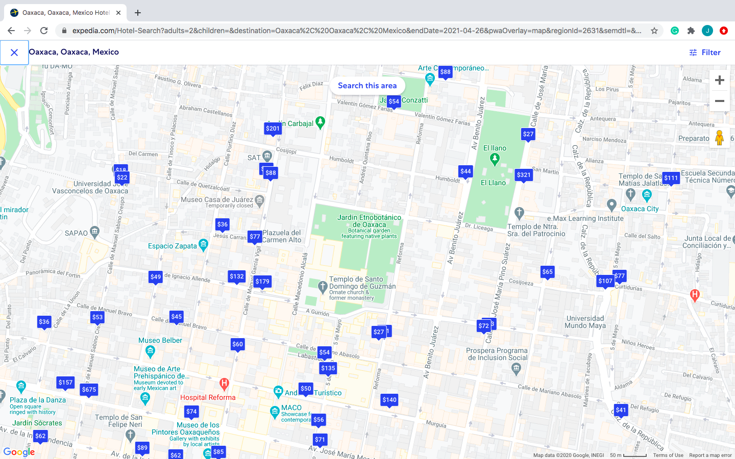This screenshot has height=459, width=735.
Task: Click the Search this area button
Action: tap(367, 86)
